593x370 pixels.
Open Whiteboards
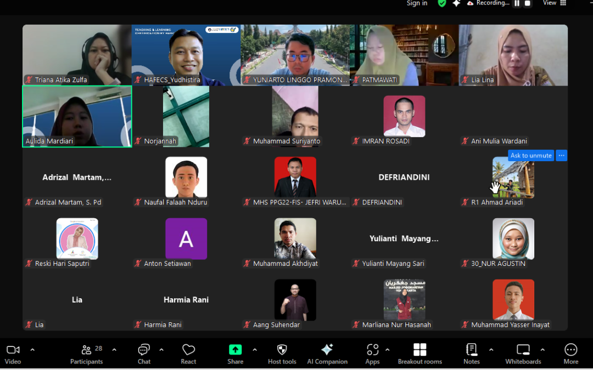523,354
